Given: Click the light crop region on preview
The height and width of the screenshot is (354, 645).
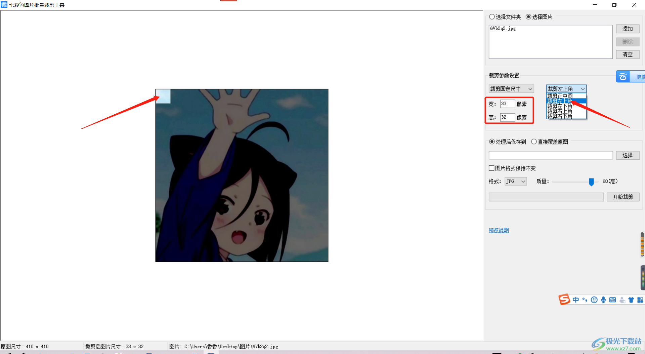Looking at the screenshot, I should tap(163, 96).
